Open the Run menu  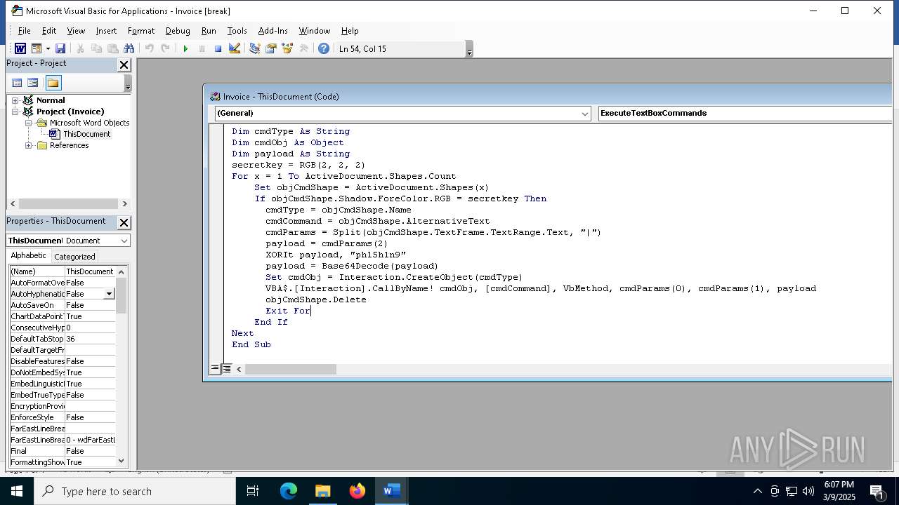(209, 31)
